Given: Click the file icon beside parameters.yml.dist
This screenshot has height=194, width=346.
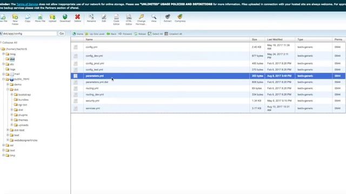Looking at the screenshot, I should click(x=76, y=82).
